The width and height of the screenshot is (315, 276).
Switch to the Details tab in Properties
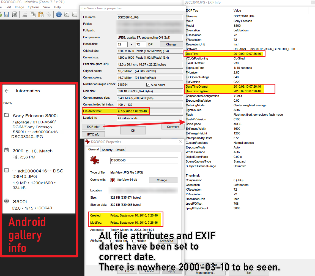point(120,150)
